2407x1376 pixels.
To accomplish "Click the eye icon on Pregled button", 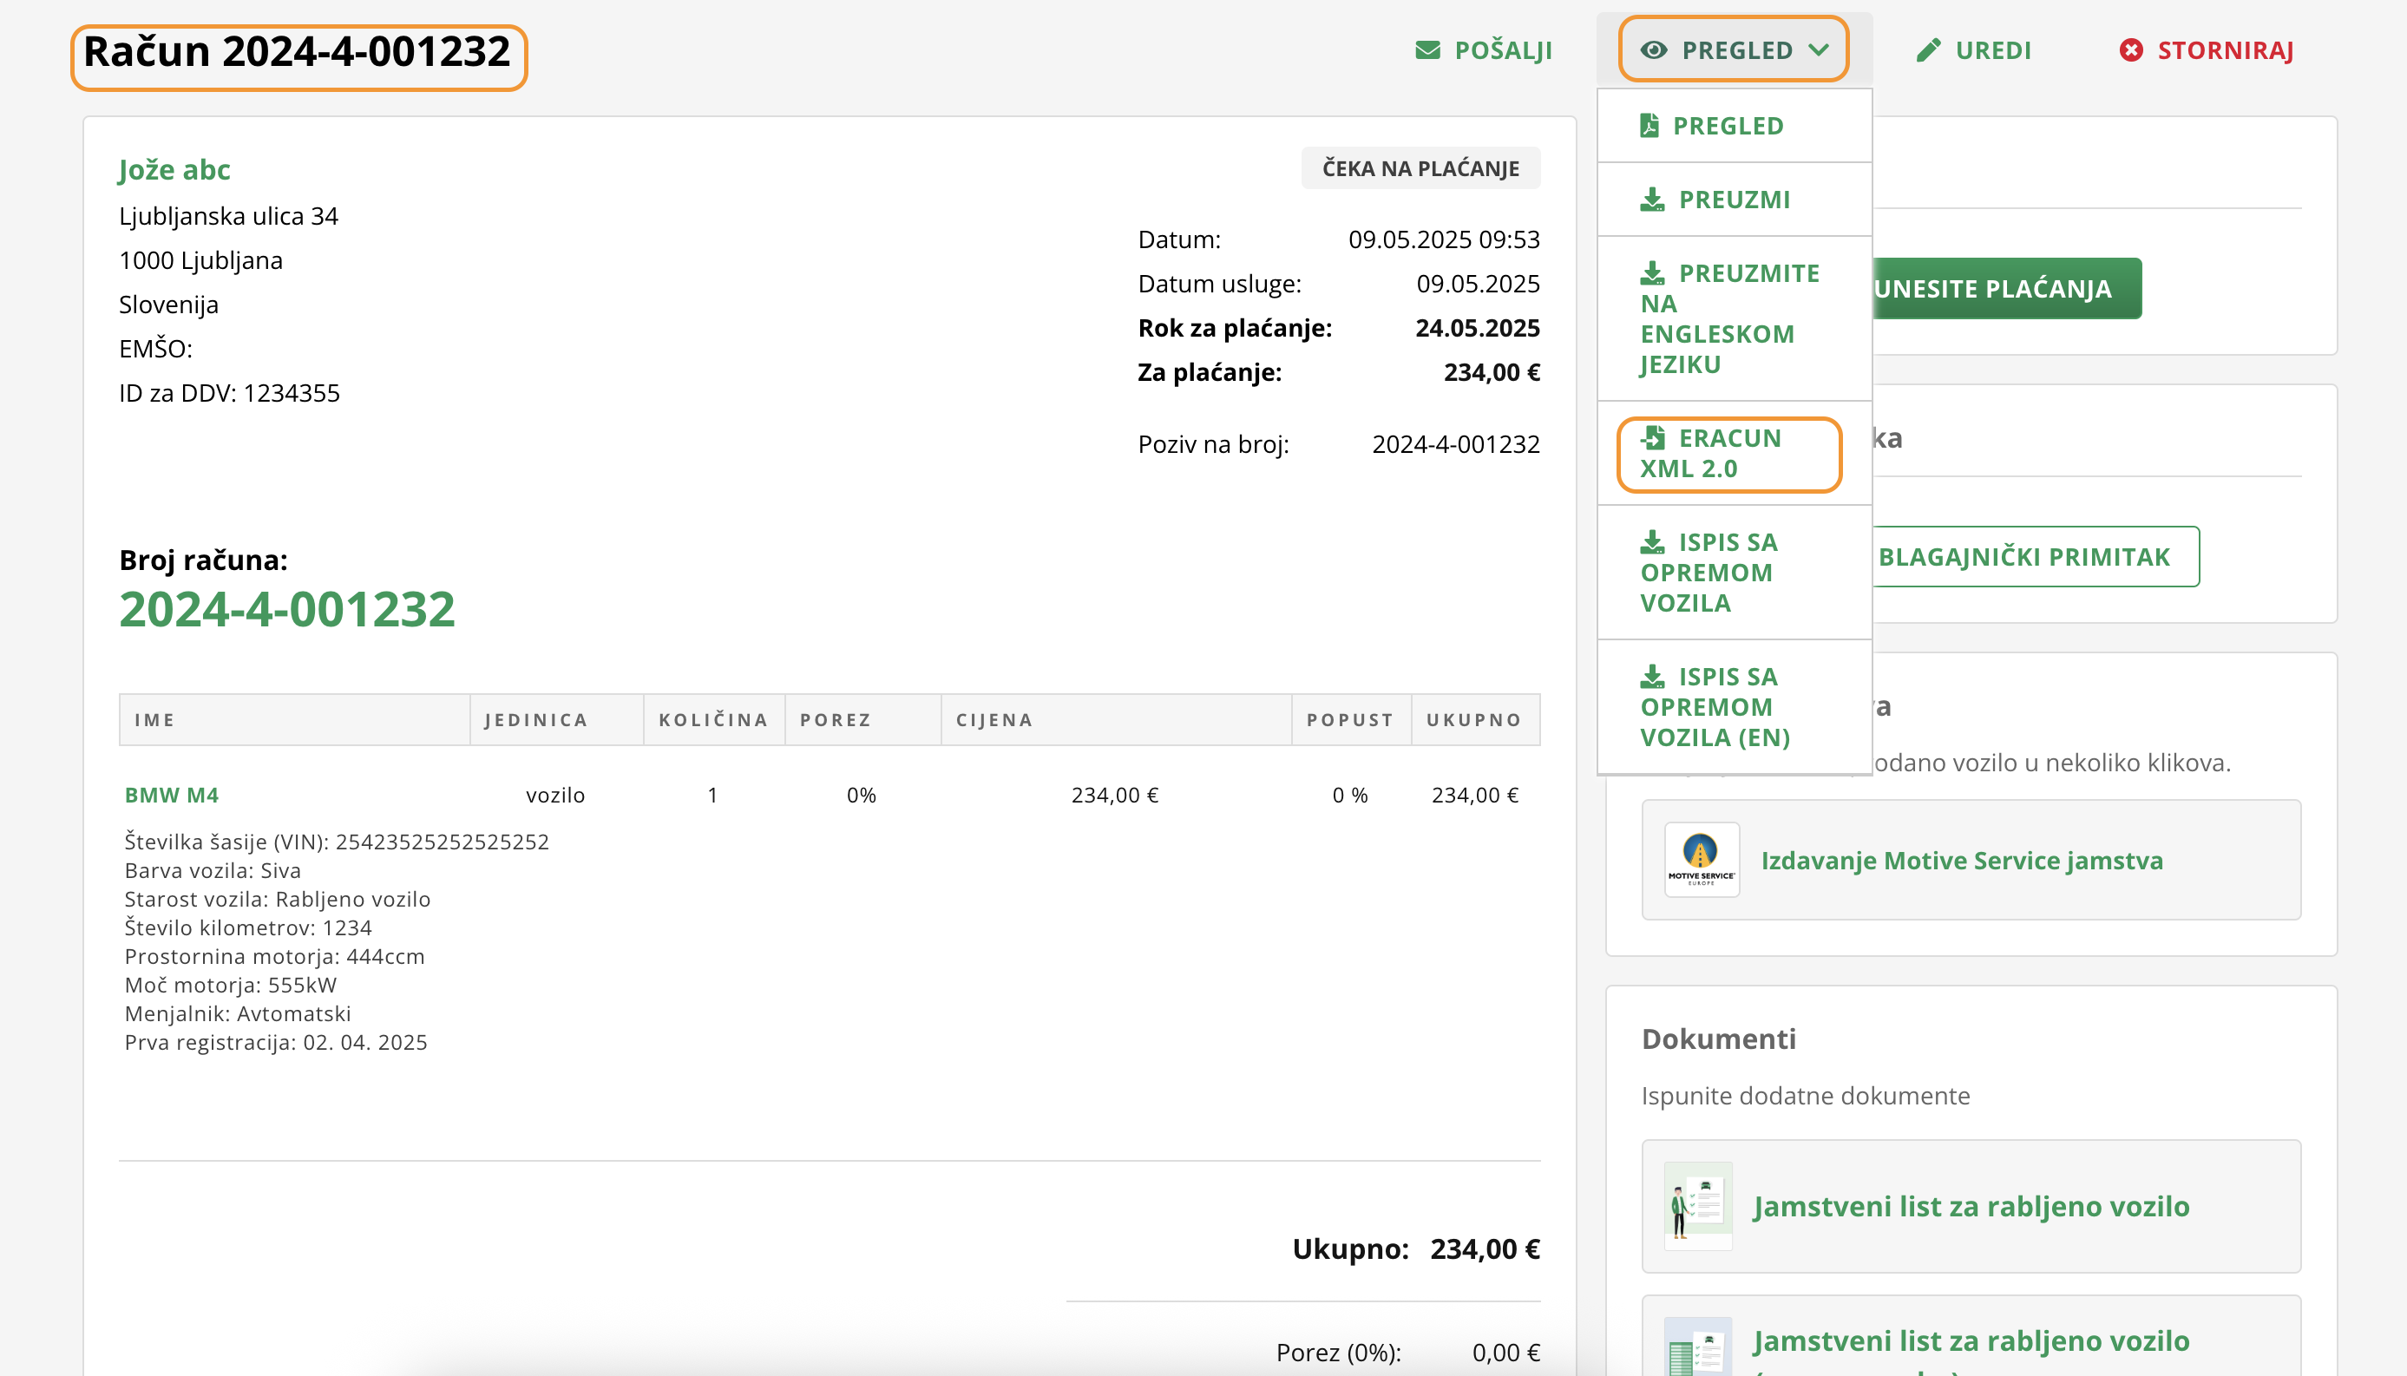I will tap(1654, 50).
